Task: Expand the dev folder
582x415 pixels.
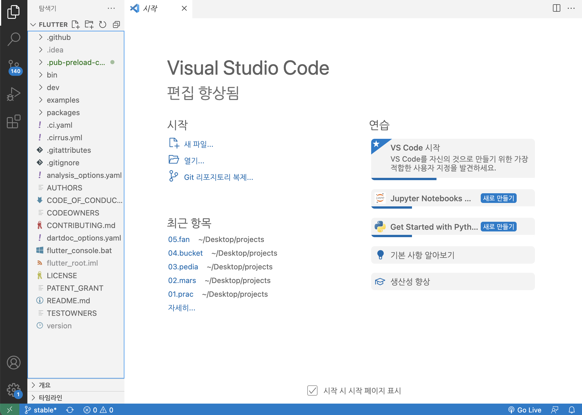Action: [76, 88]
